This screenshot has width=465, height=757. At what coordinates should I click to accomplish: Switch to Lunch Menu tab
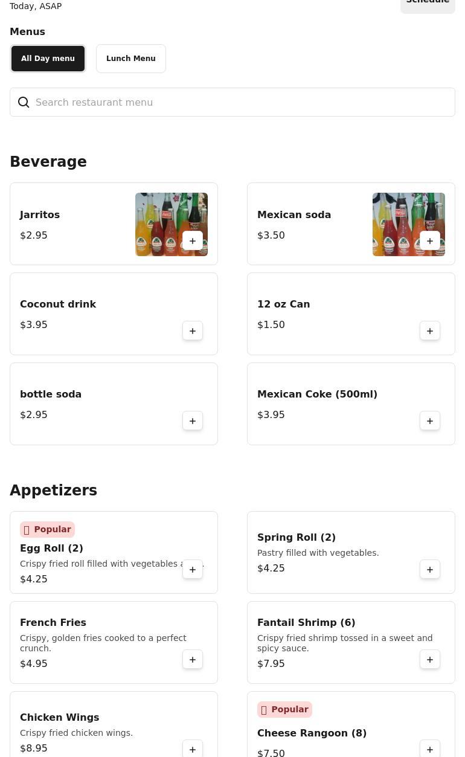pyautogui.click(x=131, y=59)
